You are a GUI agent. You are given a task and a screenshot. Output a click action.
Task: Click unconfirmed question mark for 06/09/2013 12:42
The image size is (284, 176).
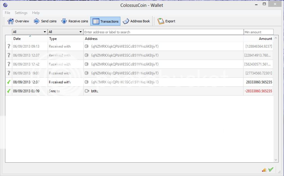click(9, 64)
